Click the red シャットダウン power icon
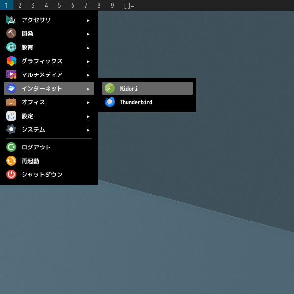This screenshot has width=294, height=294. 11,174
